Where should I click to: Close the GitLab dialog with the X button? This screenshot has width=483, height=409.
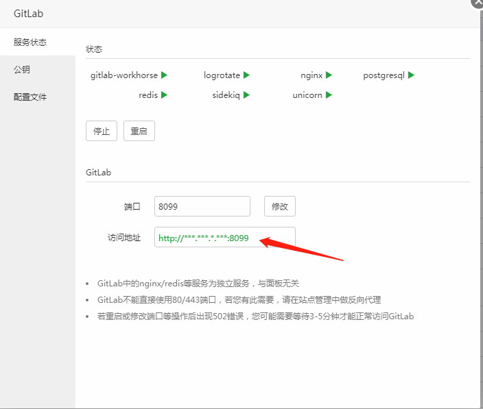click(478, 3)
